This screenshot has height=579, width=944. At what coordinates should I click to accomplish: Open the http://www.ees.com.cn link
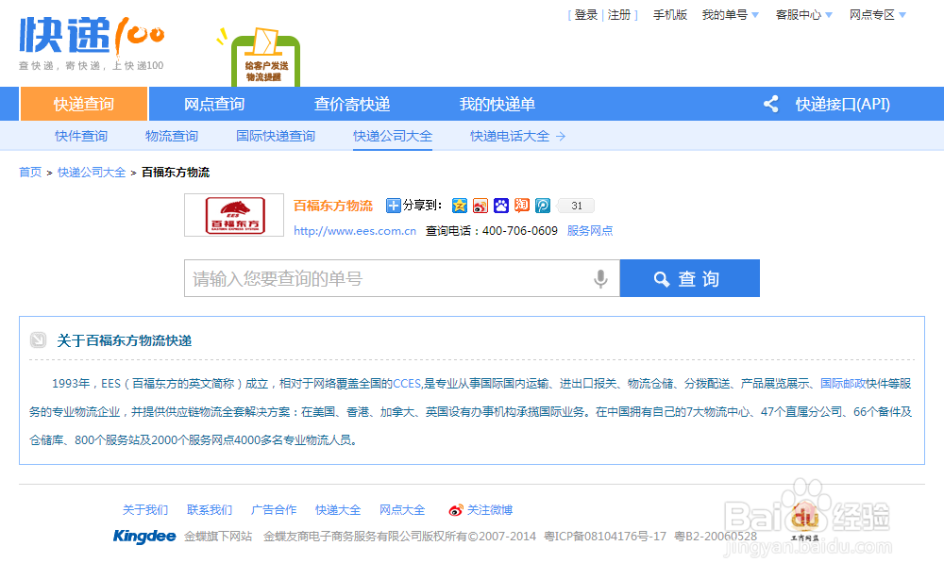[355, 231]
